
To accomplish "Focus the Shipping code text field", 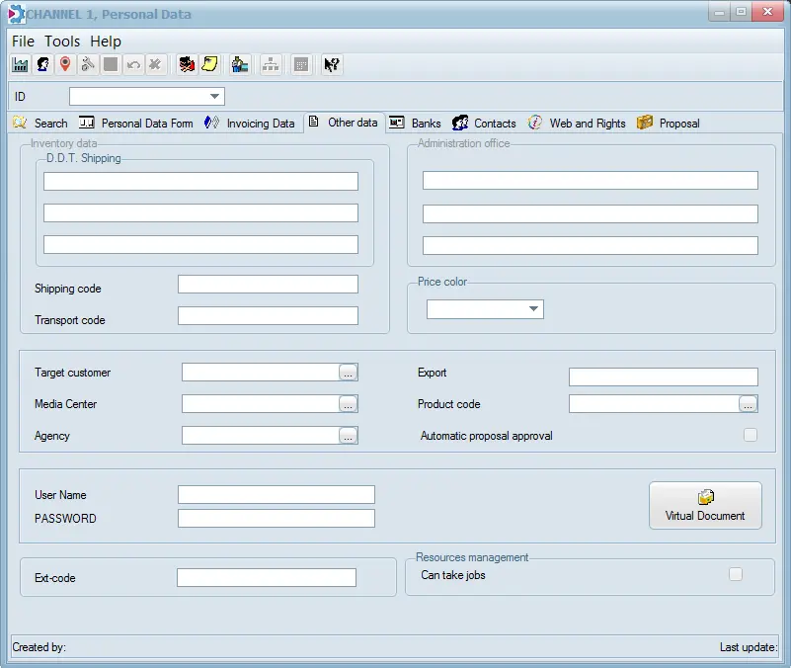I will [x=268, y=285].
